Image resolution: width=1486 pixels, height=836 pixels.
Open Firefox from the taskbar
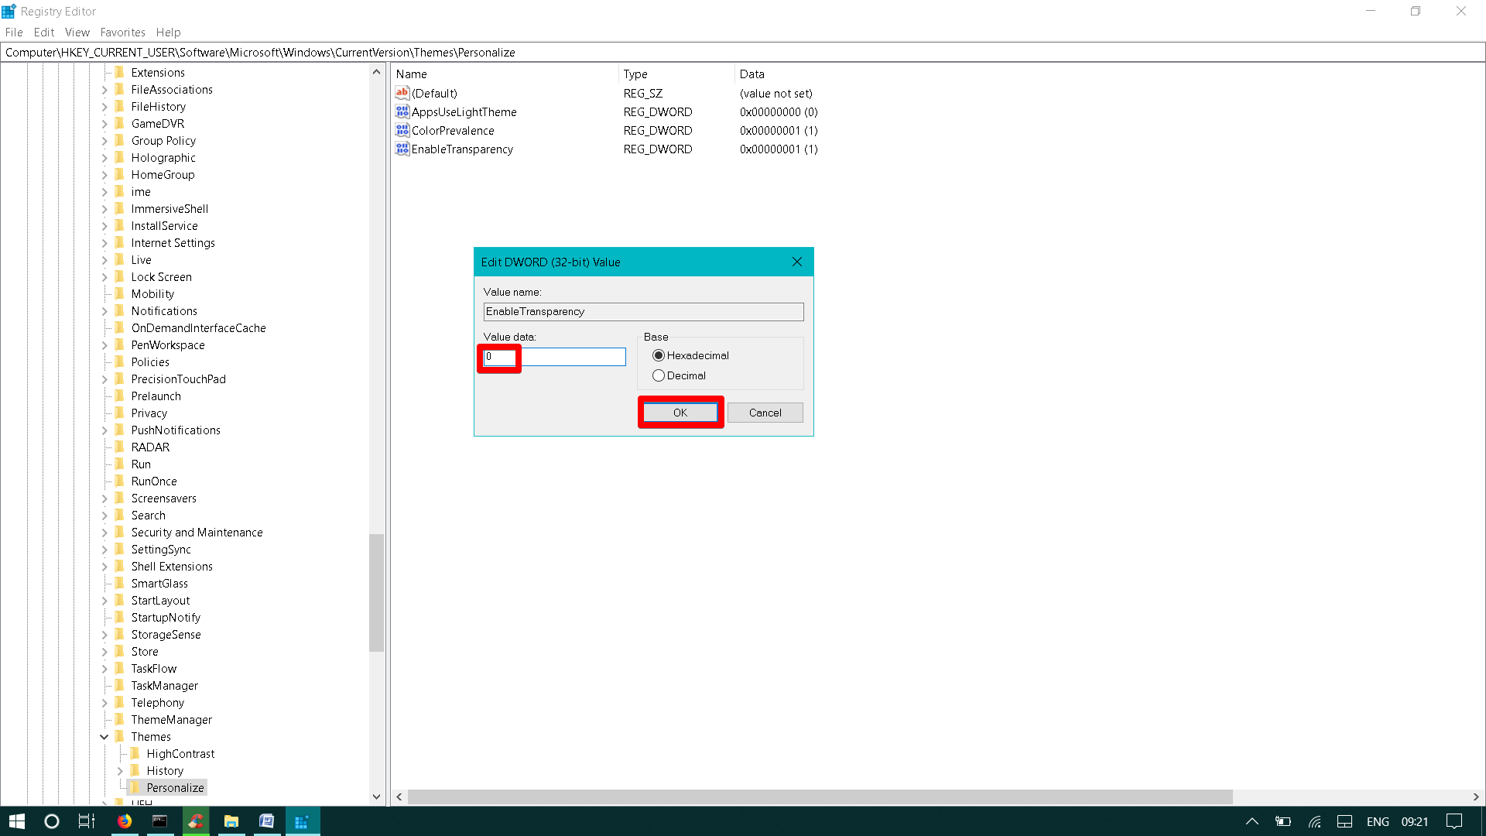(125, 821)
